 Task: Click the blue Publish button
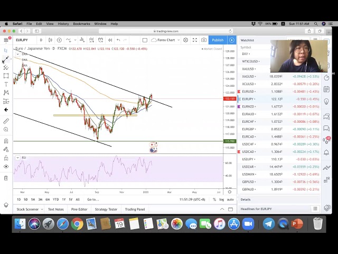click(x=217, y=40)
